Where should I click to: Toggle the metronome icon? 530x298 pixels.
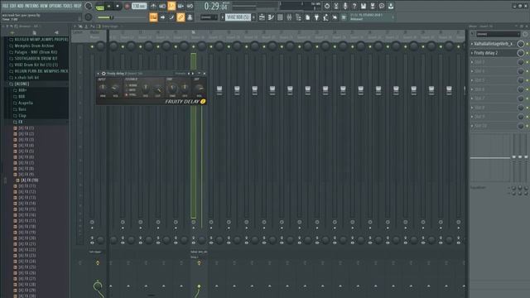(153, 6)
